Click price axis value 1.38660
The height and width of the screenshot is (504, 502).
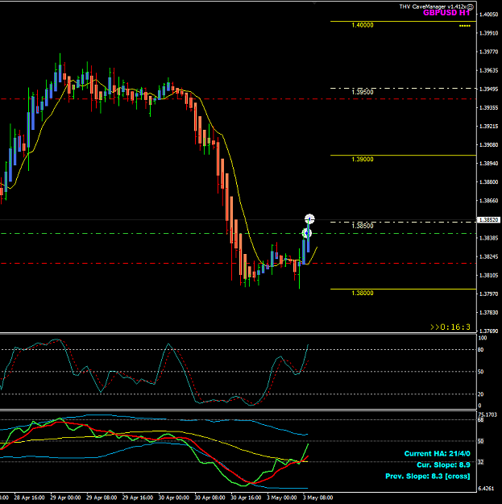(x=488, y=201)
